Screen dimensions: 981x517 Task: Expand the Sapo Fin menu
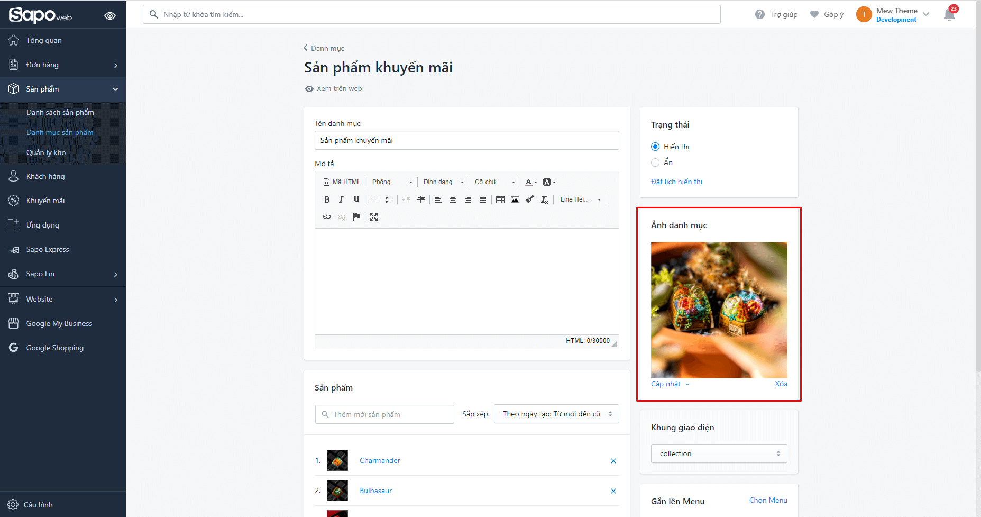tap(63, 274)
